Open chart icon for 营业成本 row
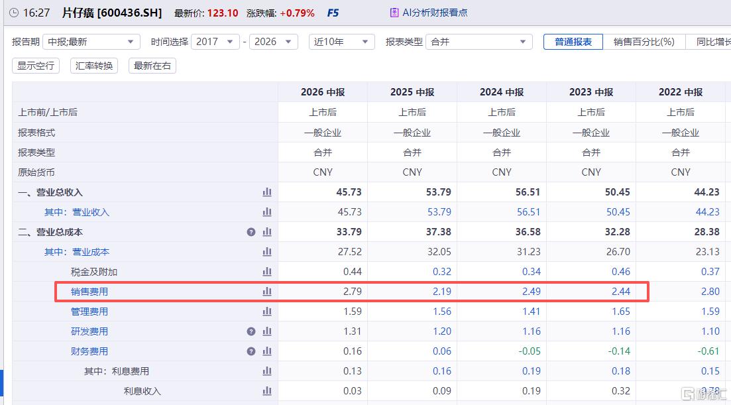Viewport: 731px width, 405px height. [267, 252]
